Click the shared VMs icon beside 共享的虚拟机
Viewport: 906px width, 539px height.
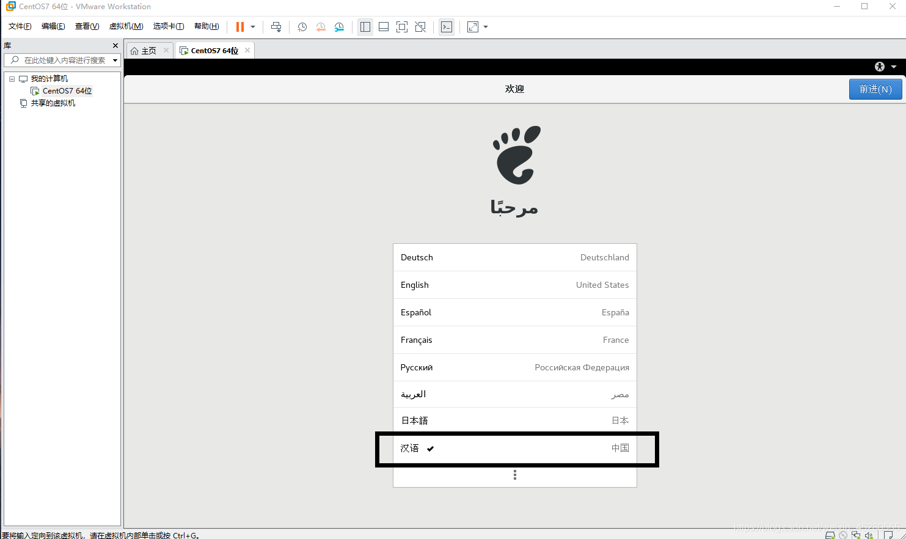click(23, 103)
